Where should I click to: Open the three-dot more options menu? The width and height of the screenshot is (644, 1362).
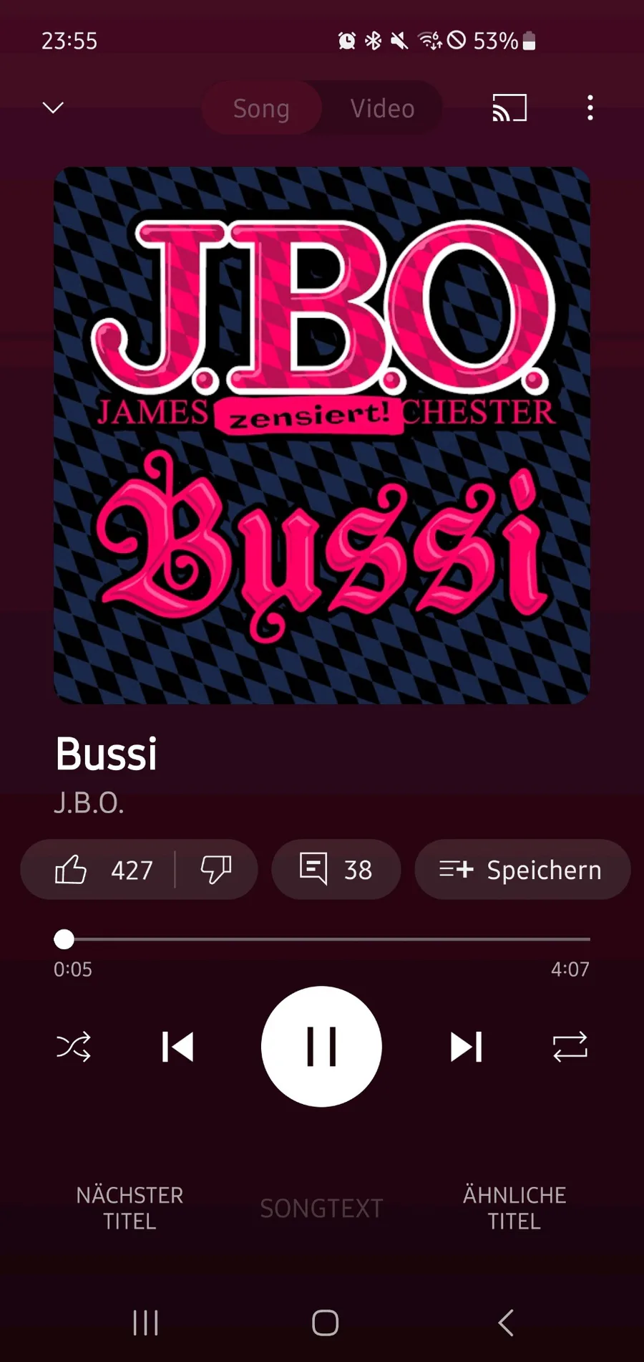(590, 108)
